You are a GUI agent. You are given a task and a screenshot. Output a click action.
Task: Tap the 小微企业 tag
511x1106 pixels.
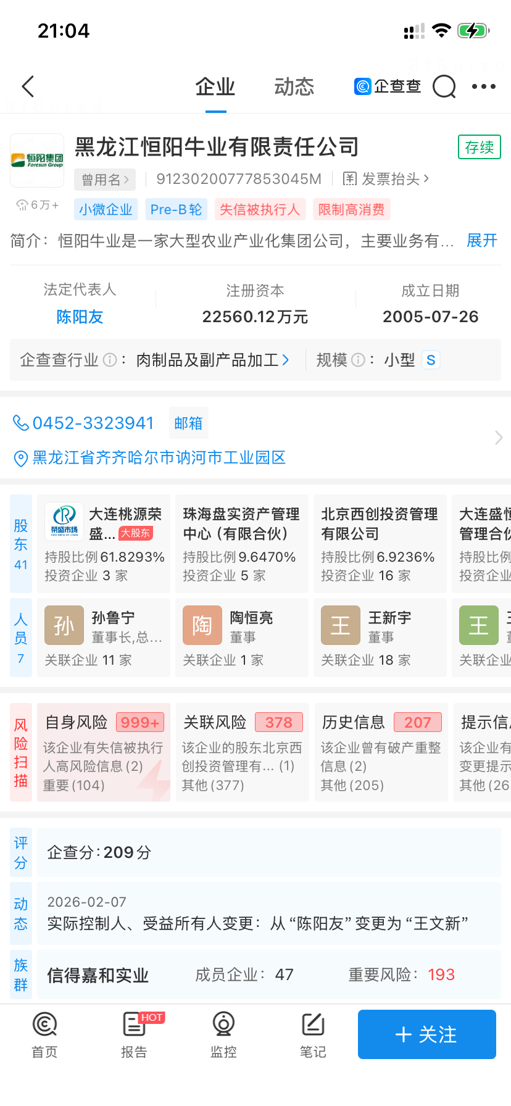point(106,210)
